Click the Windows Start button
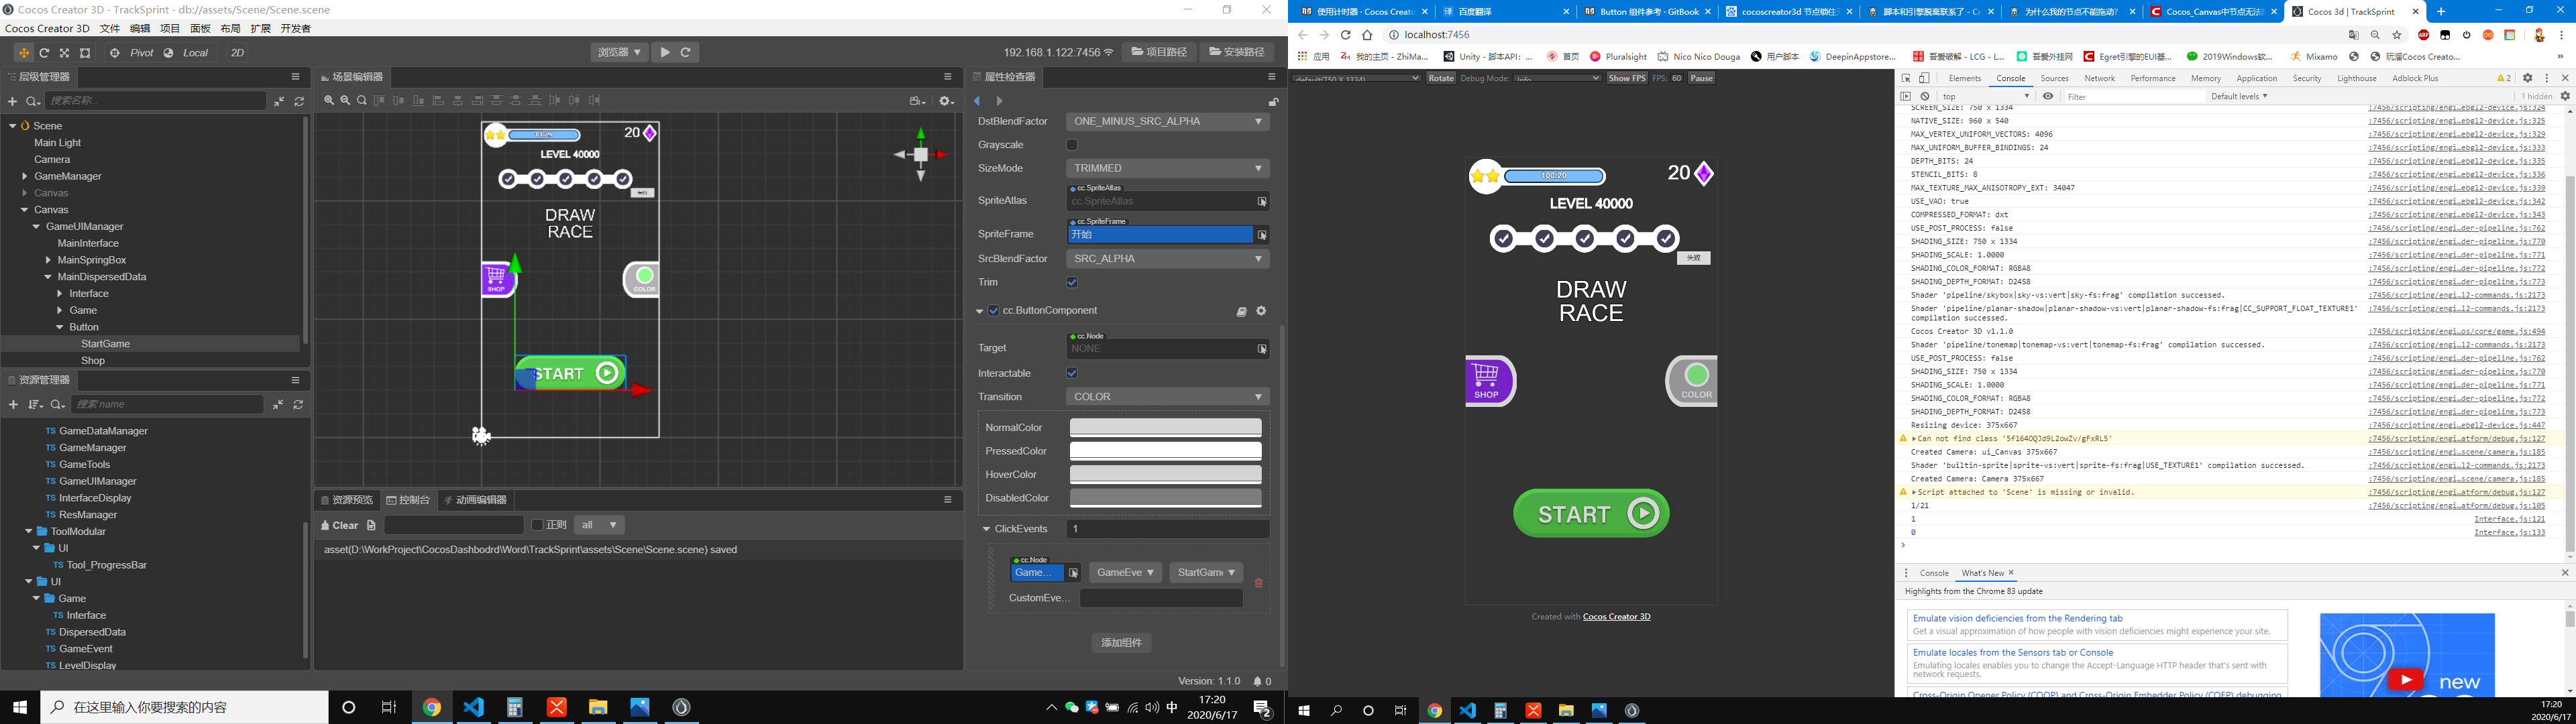 [20, 707]
